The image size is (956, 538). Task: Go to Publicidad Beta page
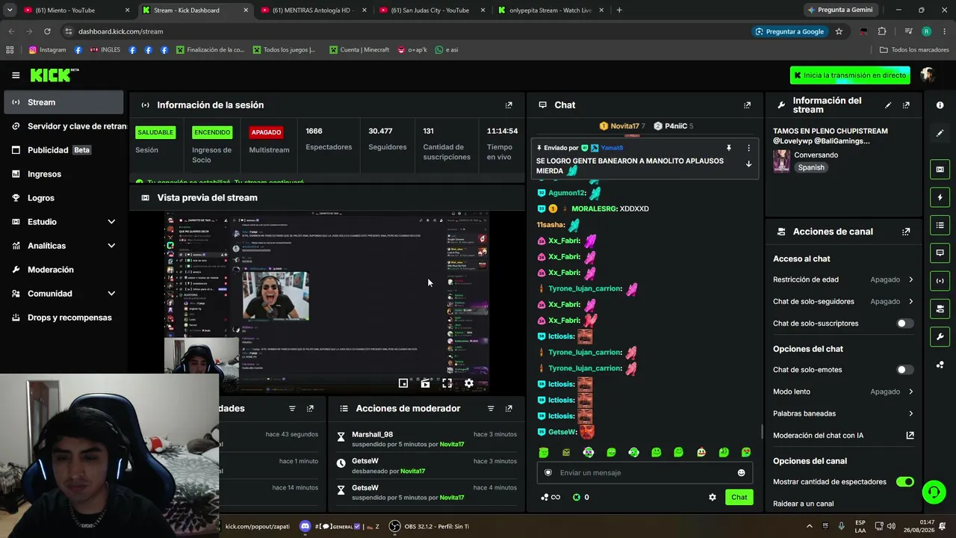tap(63, 150)
